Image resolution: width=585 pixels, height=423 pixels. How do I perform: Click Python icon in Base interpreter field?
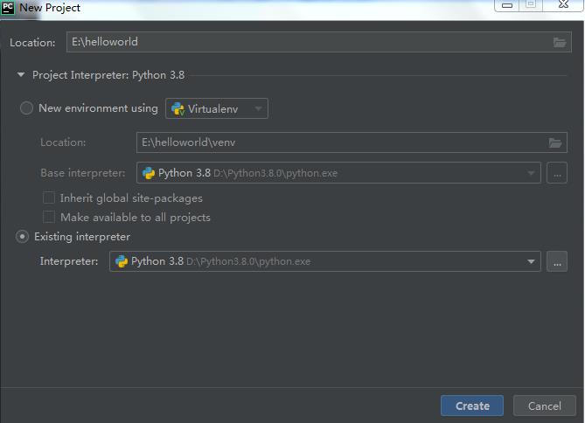[x=149, y=173]
